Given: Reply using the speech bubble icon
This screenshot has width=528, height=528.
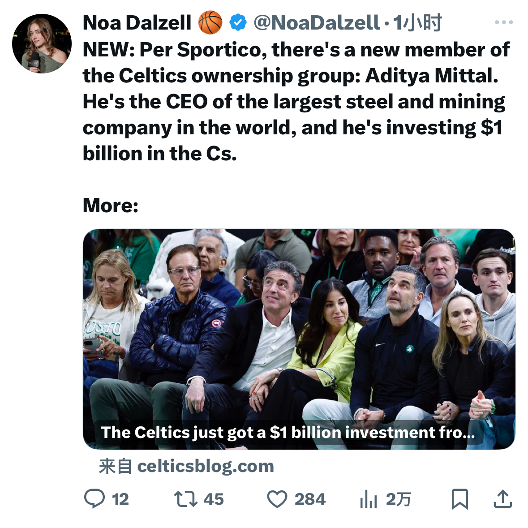Looking at the screenshot, I should click(x=94, y=499).
